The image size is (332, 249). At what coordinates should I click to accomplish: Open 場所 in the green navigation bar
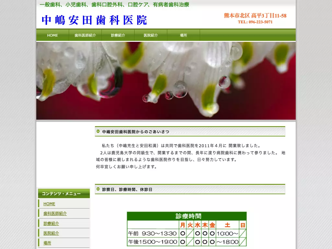coord(184,35)
